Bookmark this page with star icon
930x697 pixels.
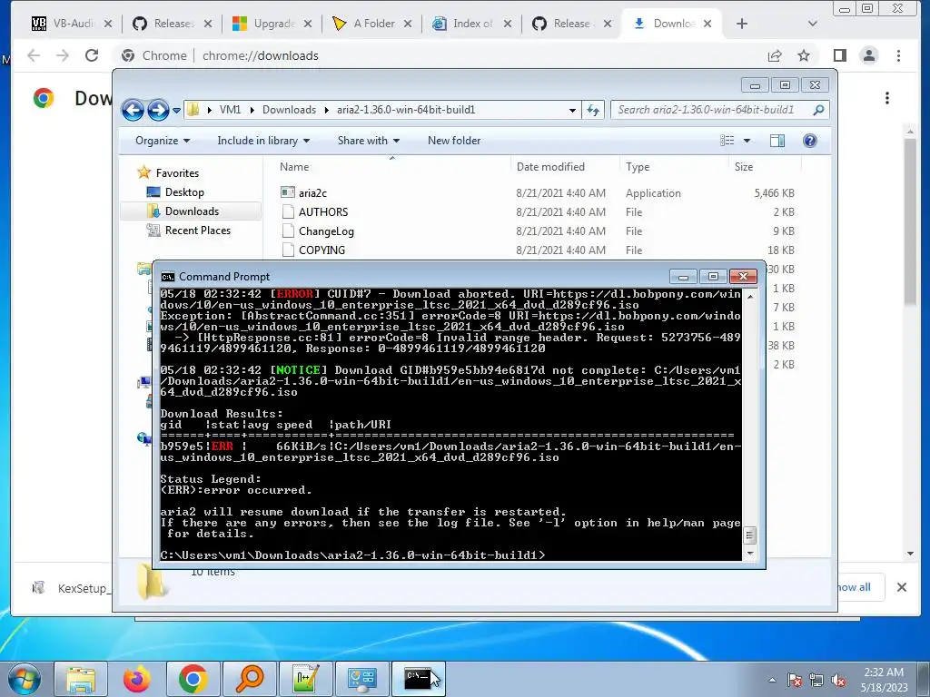tap(804, 55)
